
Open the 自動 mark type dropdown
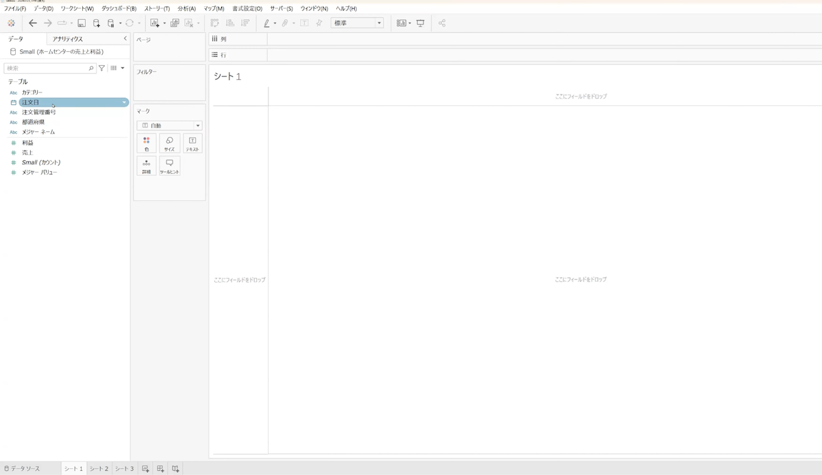point(169,126)
